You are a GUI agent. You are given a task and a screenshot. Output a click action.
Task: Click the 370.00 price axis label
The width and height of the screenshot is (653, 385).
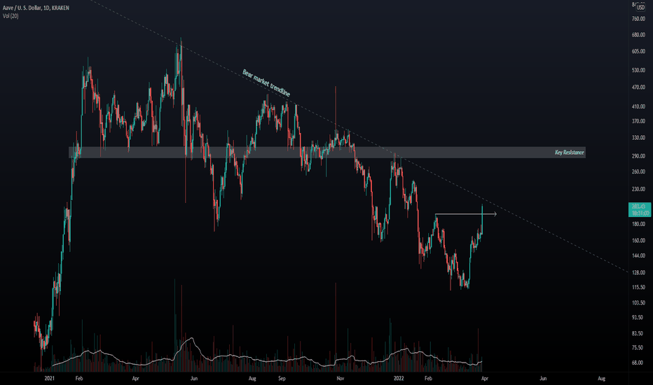coord(638,121)
